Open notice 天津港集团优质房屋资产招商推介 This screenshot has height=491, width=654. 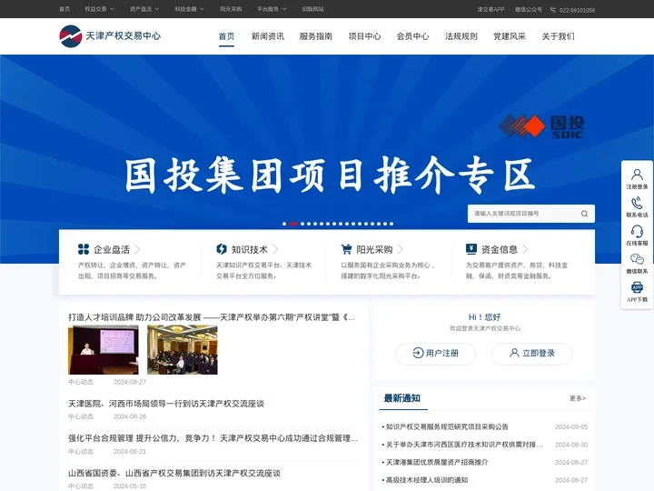[437, 462]
